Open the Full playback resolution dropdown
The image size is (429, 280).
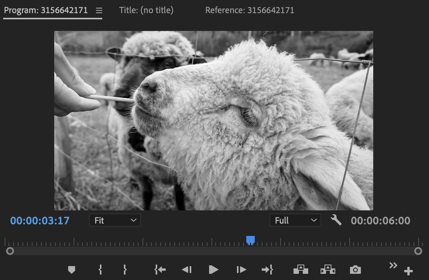pyautogui.click(x=295, y=220)
